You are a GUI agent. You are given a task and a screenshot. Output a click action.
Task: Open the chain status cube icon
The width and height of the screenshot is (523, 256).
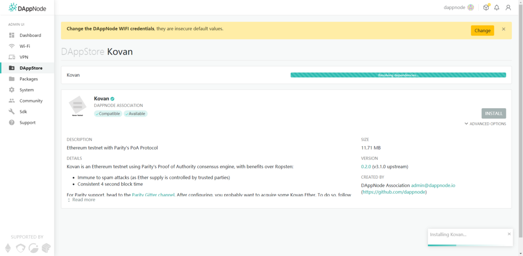click(x=486, y=7)
